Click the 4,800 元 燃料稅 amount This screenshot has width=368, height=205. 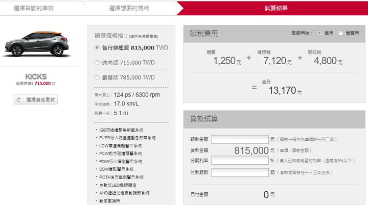[328, 61]
